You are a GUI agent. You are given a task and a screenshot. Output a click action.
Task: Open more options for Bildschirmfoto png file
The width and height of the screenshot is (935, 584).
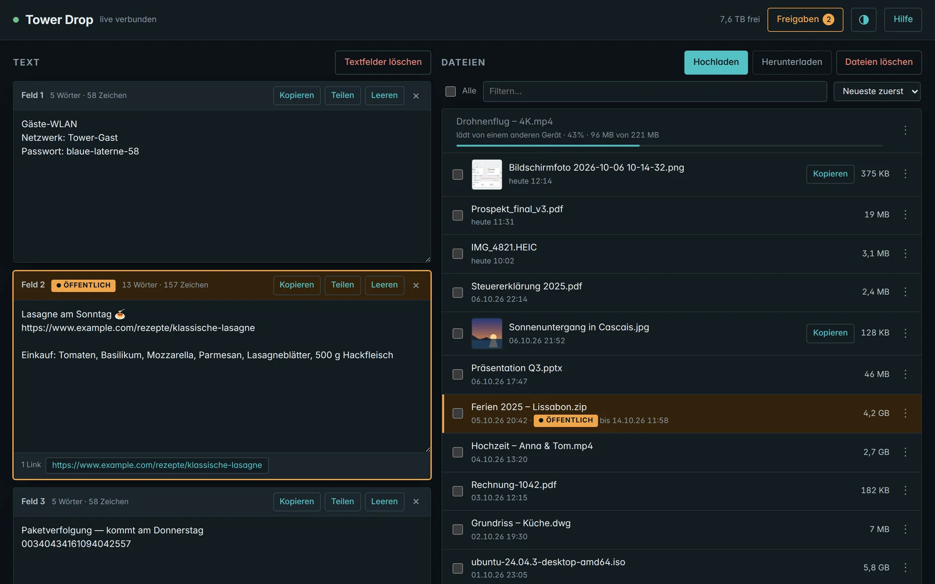point(905,174)
